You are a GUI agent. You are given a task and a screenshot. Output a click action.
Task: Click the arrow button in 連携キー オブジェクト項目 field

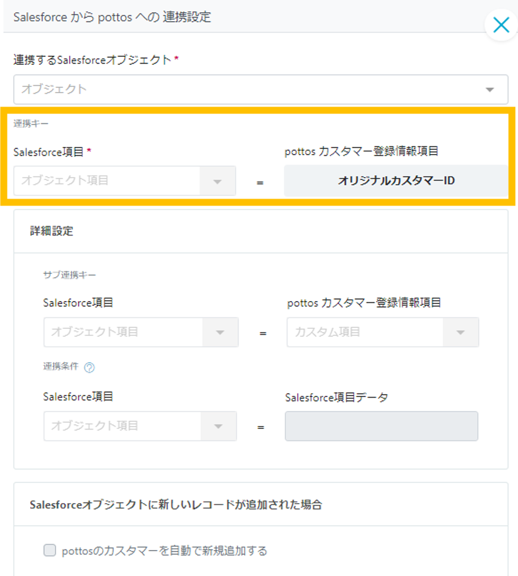(217, 181)
